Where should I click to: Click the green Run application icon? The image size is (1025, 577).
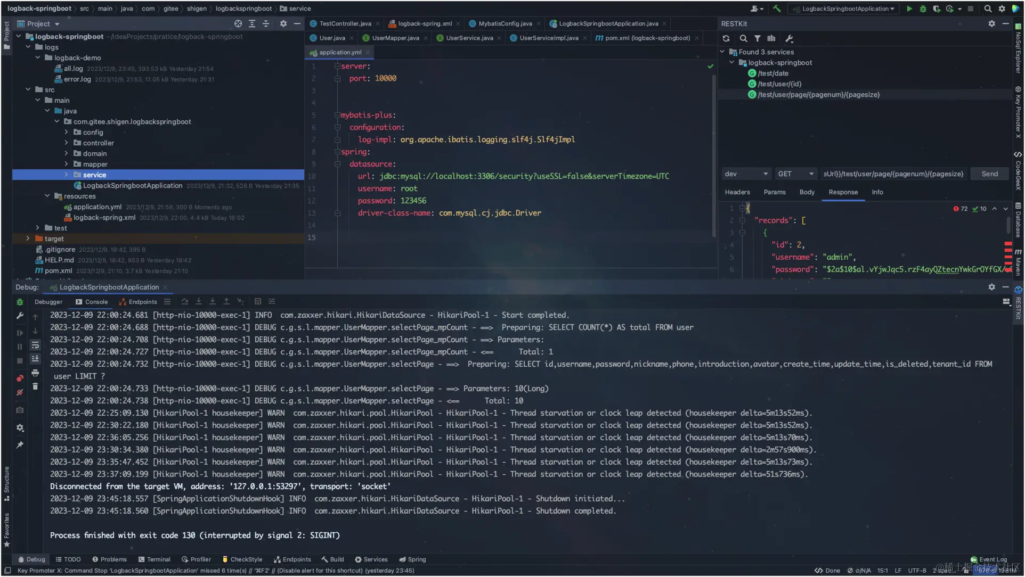(x=909, y=9)
